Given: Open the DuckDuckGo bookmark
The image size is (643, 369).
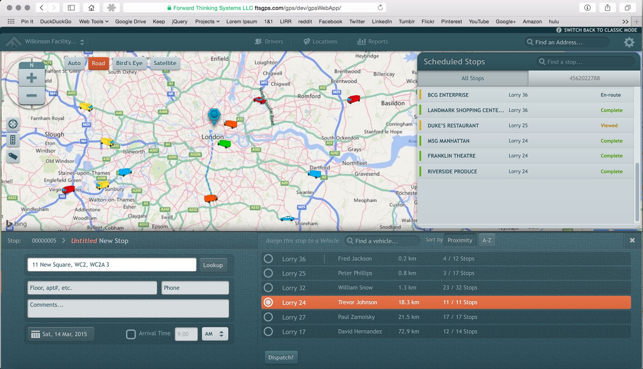Looking at the screenshot, I should point(56,22).
